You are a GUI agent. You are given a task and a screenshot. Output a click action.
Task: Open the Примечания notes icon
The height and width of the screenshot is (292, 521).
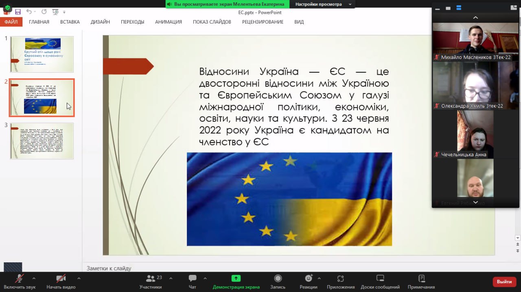point(421,282)
